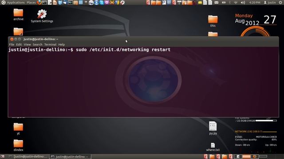Screen dimensions: 284x159
Task: Open System Settings desktop icon
Action: click(x=42, y=16)
